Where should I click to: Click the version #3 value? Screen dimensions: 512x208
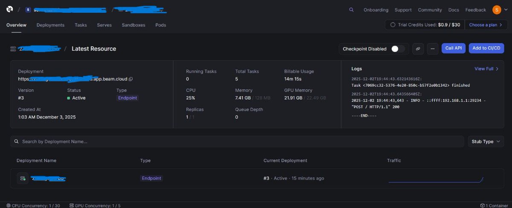21,98
